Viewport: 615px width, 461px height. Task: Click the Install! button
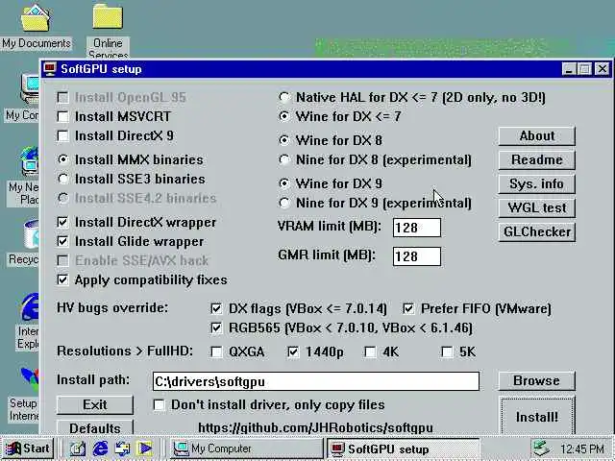(536, 416)
